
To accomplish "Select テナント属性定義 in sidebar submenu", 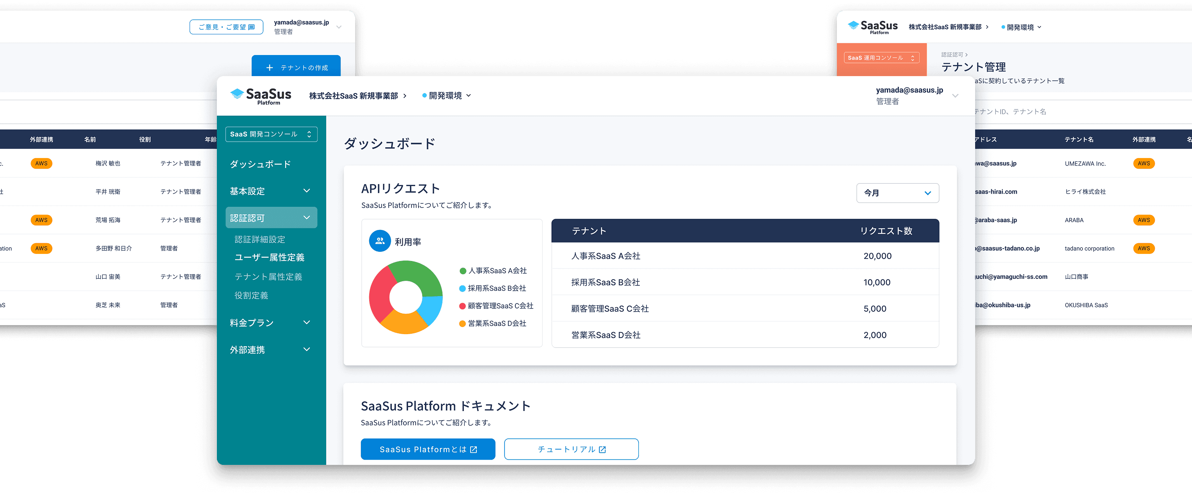I will 268,277.
